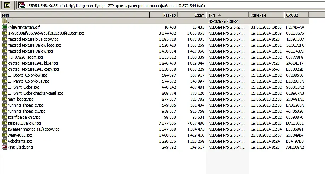Select file hmprod texture yellow logo.jpg
The width and height of the screenshot is (325, 174).
(34, 45)
